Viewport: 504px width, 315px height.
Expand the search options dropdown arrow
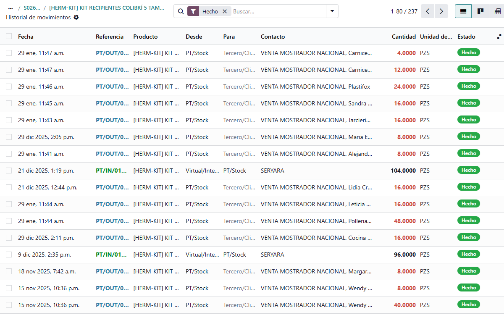click(332, 11)
